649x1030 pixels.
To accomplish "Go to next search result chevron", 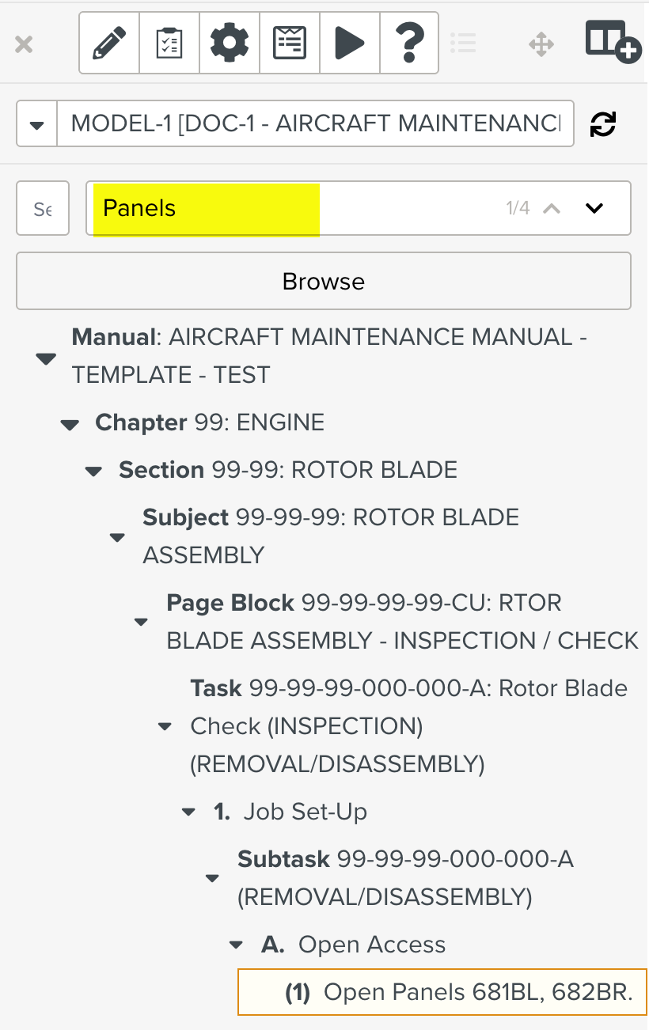I will click(x=594, y=208).
